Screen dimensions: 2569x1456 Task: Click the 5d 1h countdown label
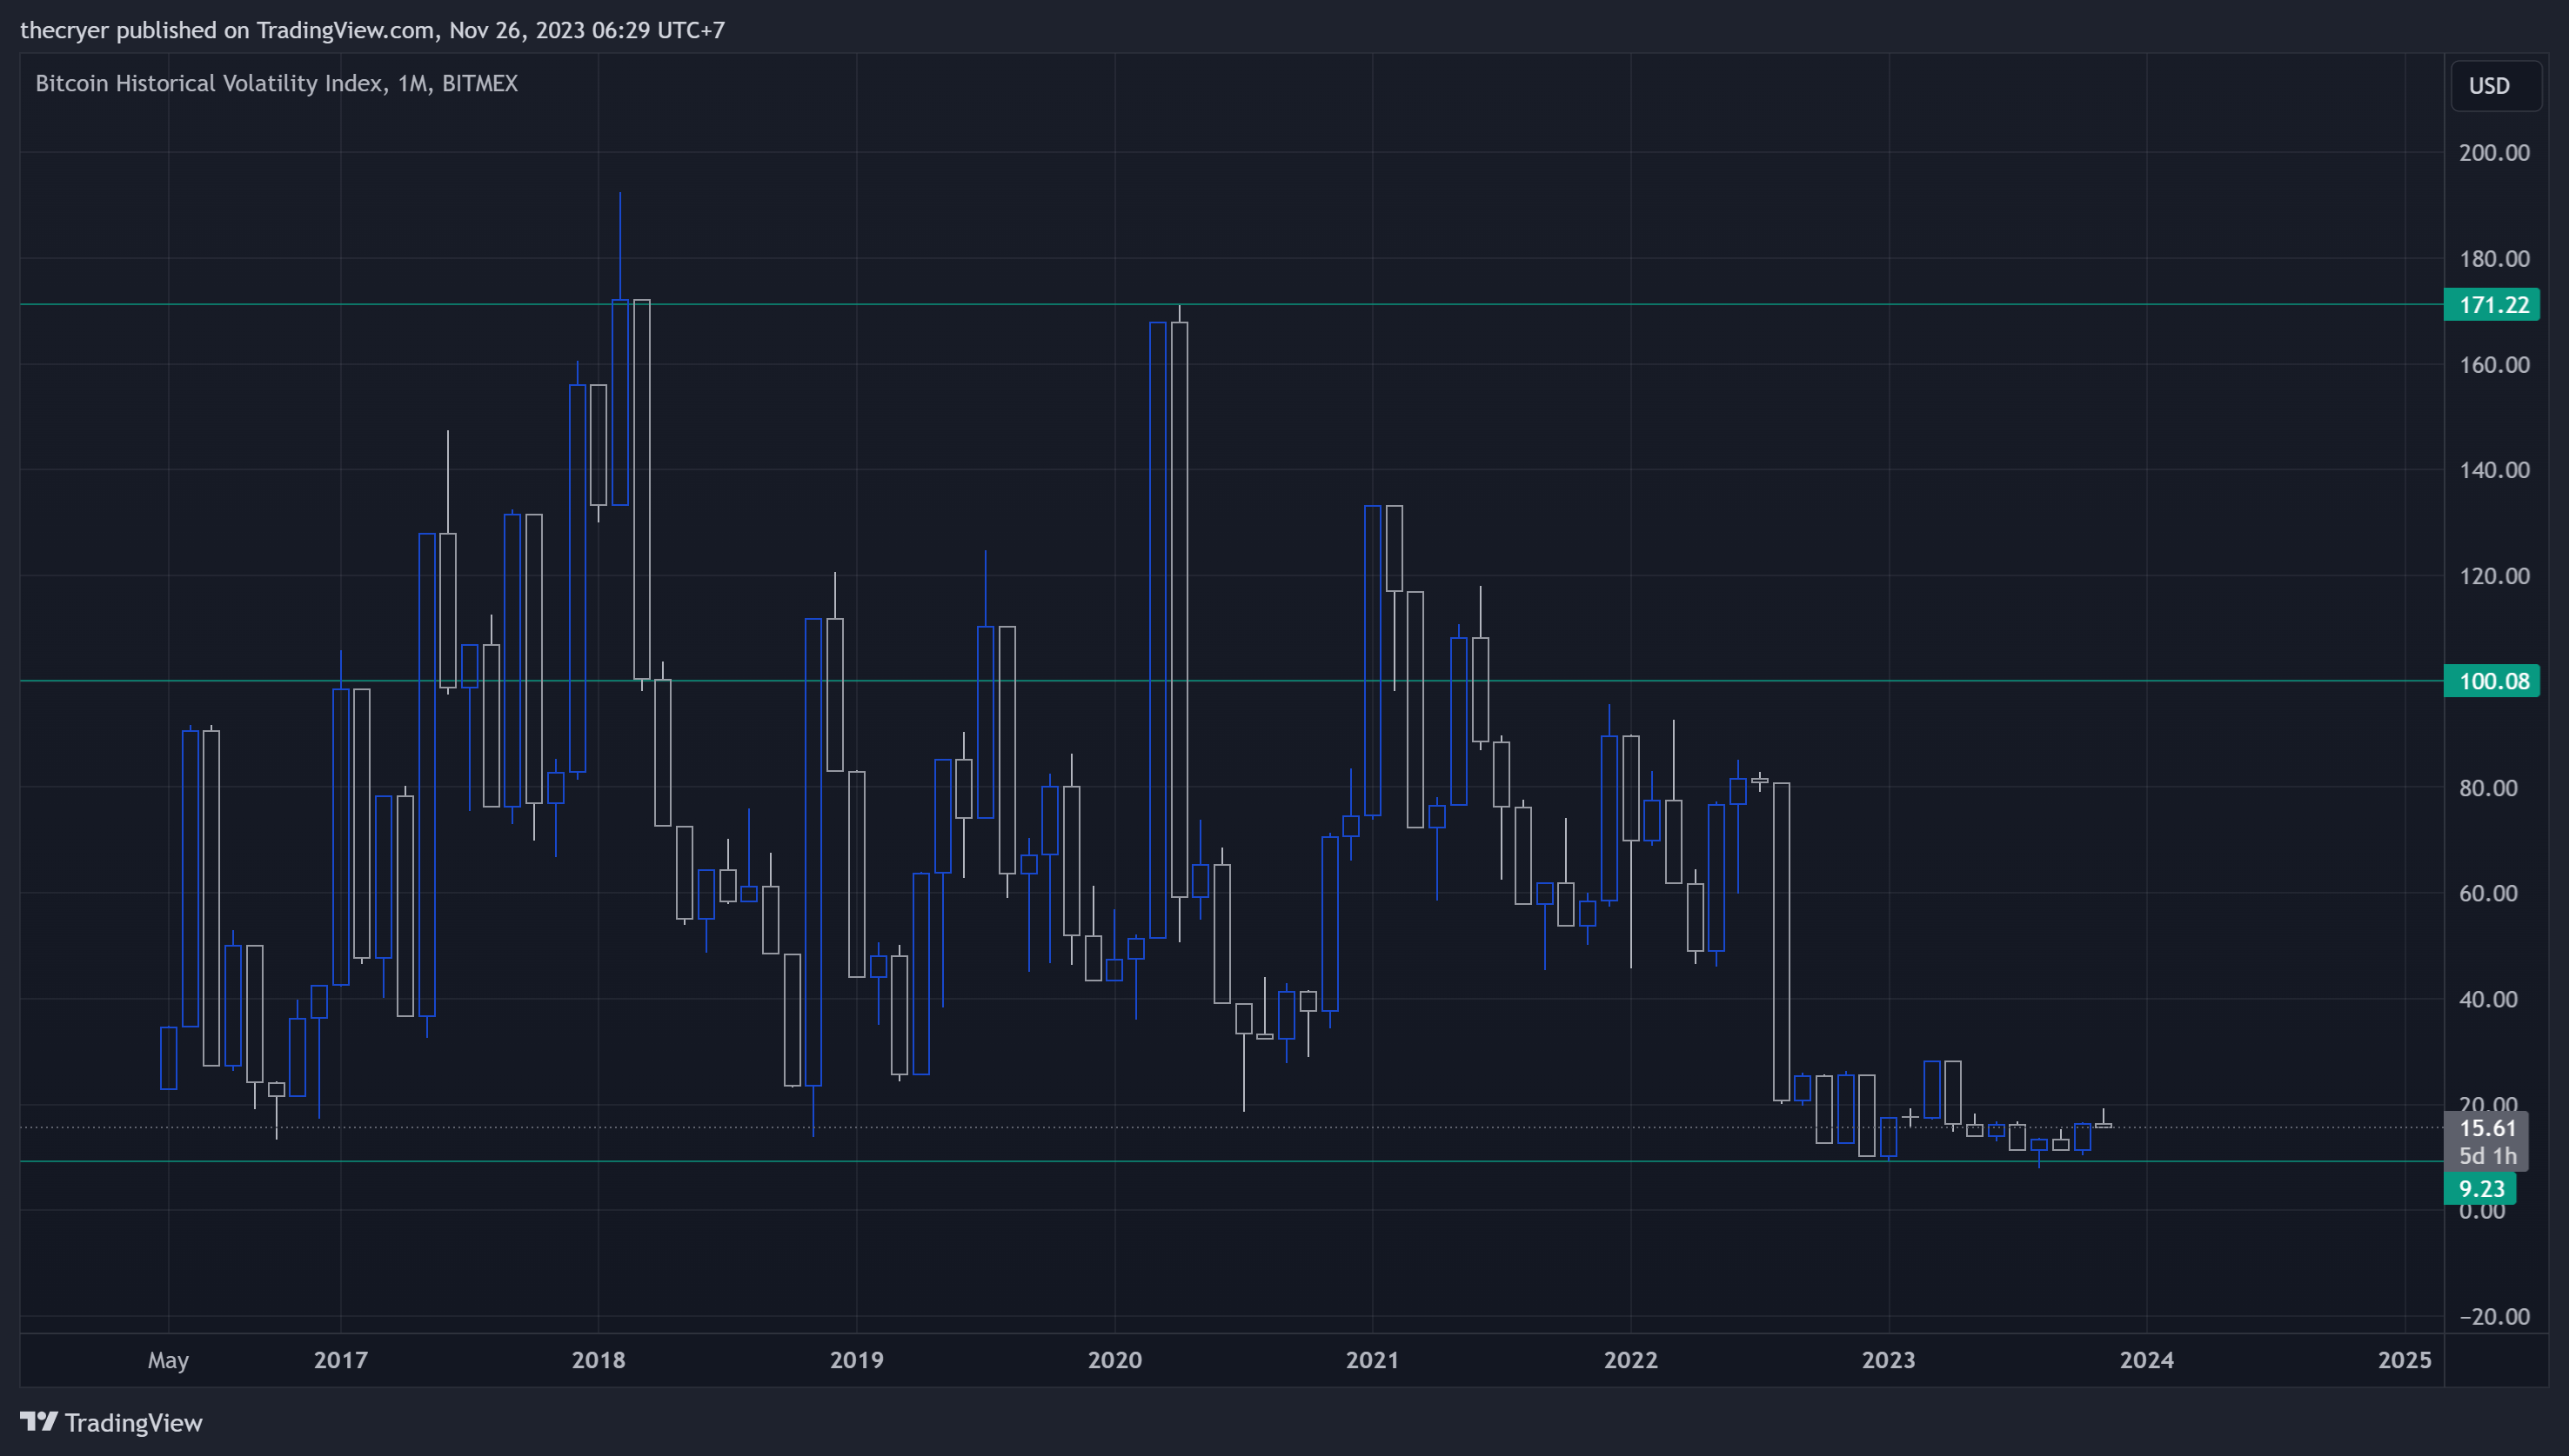pos(2487,1156)
